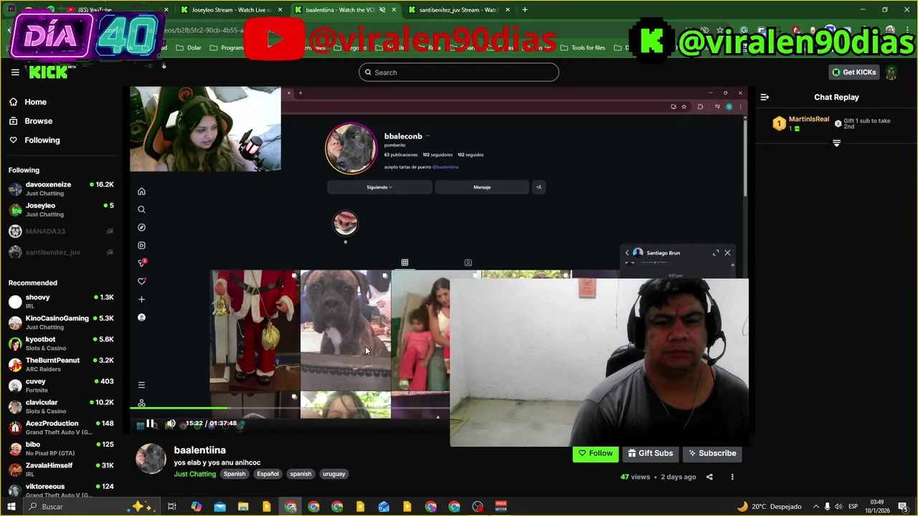This screenshot has width=918, height=516.
Task: Open VoiceMeeter from taskbar
Action: [501, 507]
